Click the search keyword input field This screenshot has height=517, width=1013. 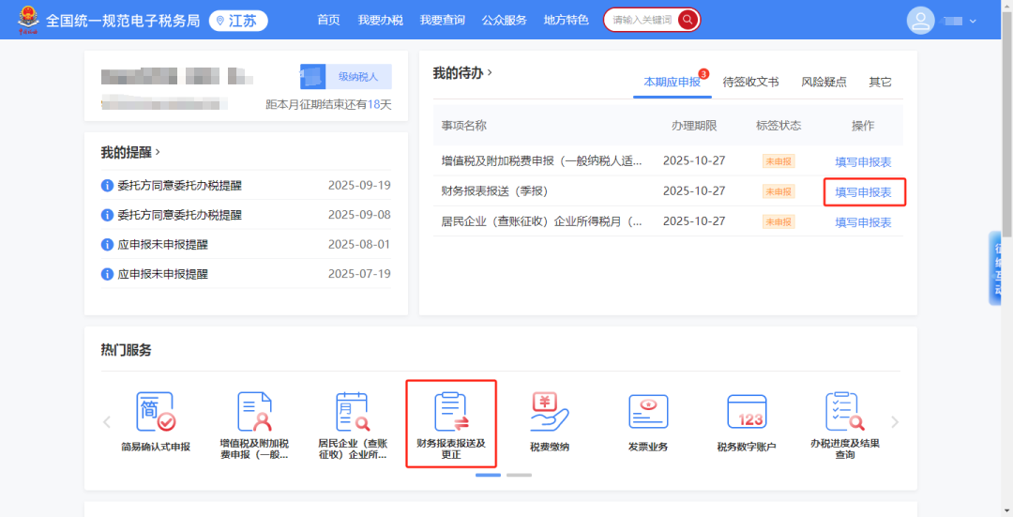[642, 20]
